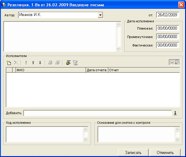
Task: Click the 'от' date field 26/02/2009
Action: click(x=168, y=15)
